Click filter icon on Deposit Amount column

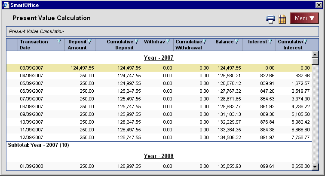90,42
